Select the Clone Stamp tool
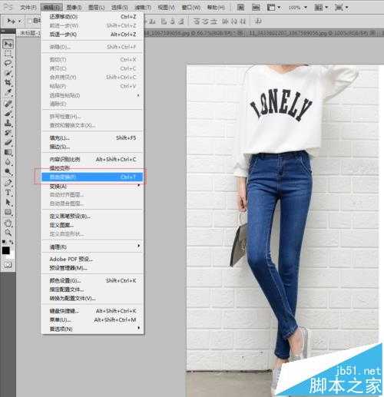The width and height of the screenshot is (384, 397). coord(8,123)
